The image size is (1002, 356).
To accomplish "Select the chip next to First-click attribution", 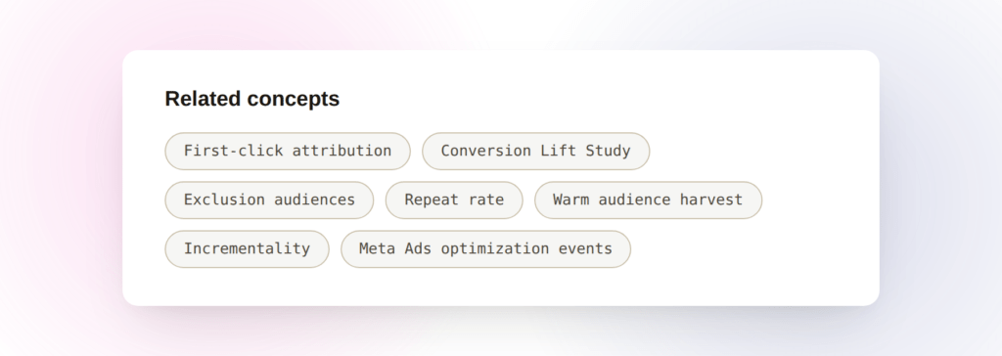I will (535, 151).
